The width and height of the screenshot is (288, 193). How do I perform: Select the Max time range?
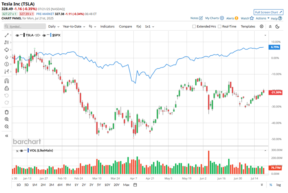click(x=126, y=185)
